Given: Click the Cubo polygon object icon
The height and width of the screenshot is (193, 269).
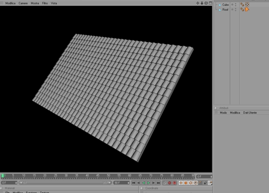Looking at the screenshot, I should tap(220, 5).
